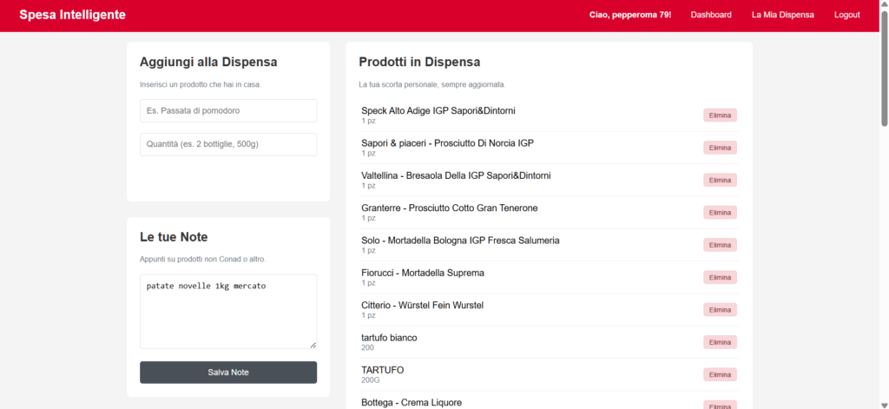
Task: Remove Prosciutto Di Norcia IGP entry
Action: tap(720, 148)
